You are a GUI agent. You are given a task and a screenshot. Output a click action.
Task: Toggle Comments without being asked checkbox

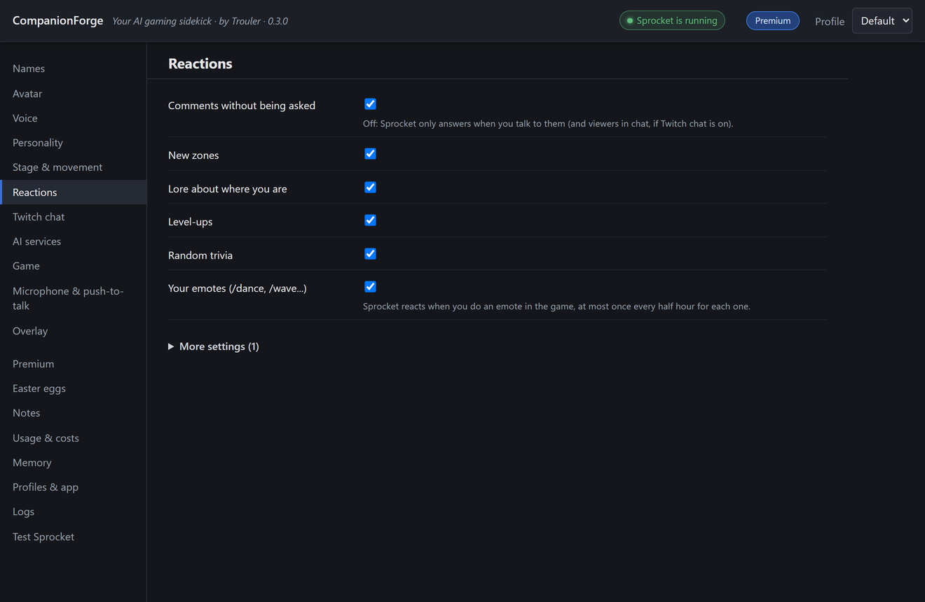point(370,104)
